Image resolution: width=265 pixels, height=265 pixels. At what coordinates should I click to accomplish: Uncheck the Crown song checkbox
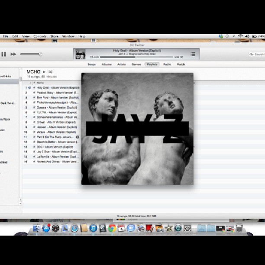click(34, 122)
